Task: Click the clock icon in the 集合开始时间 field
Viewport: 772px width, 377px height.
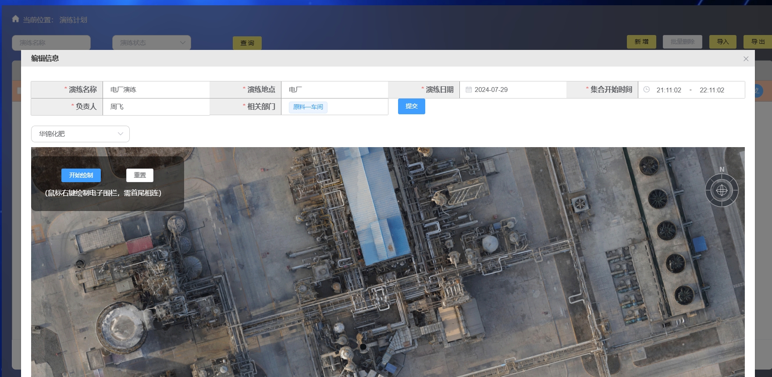Action: (x=646, y=90)
